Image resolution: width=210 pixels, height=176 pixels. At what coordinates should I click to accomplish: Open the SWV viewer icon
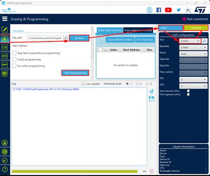(5, 65)
